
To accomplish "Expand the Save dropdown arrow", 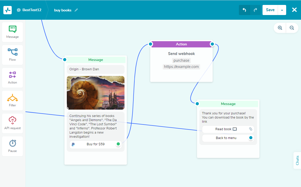I will 282,10.
